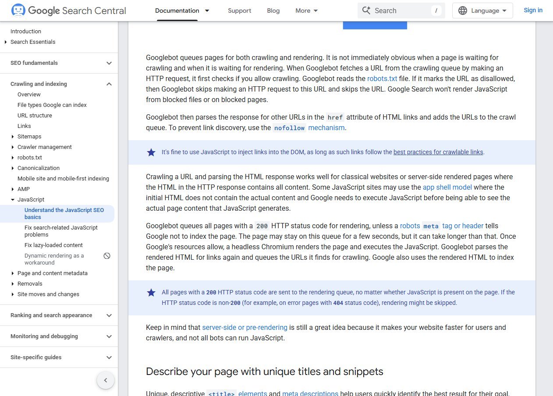This screenshot has height=396, width=553.
Task: Open robots meta tag or header link
Action: point(442,226)
